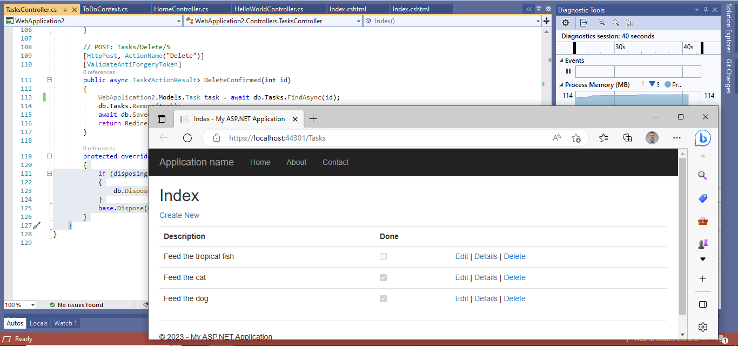Open Edge sidebar settings gear
This screenshot has height=346, width=738.
(x=702, y=327)
